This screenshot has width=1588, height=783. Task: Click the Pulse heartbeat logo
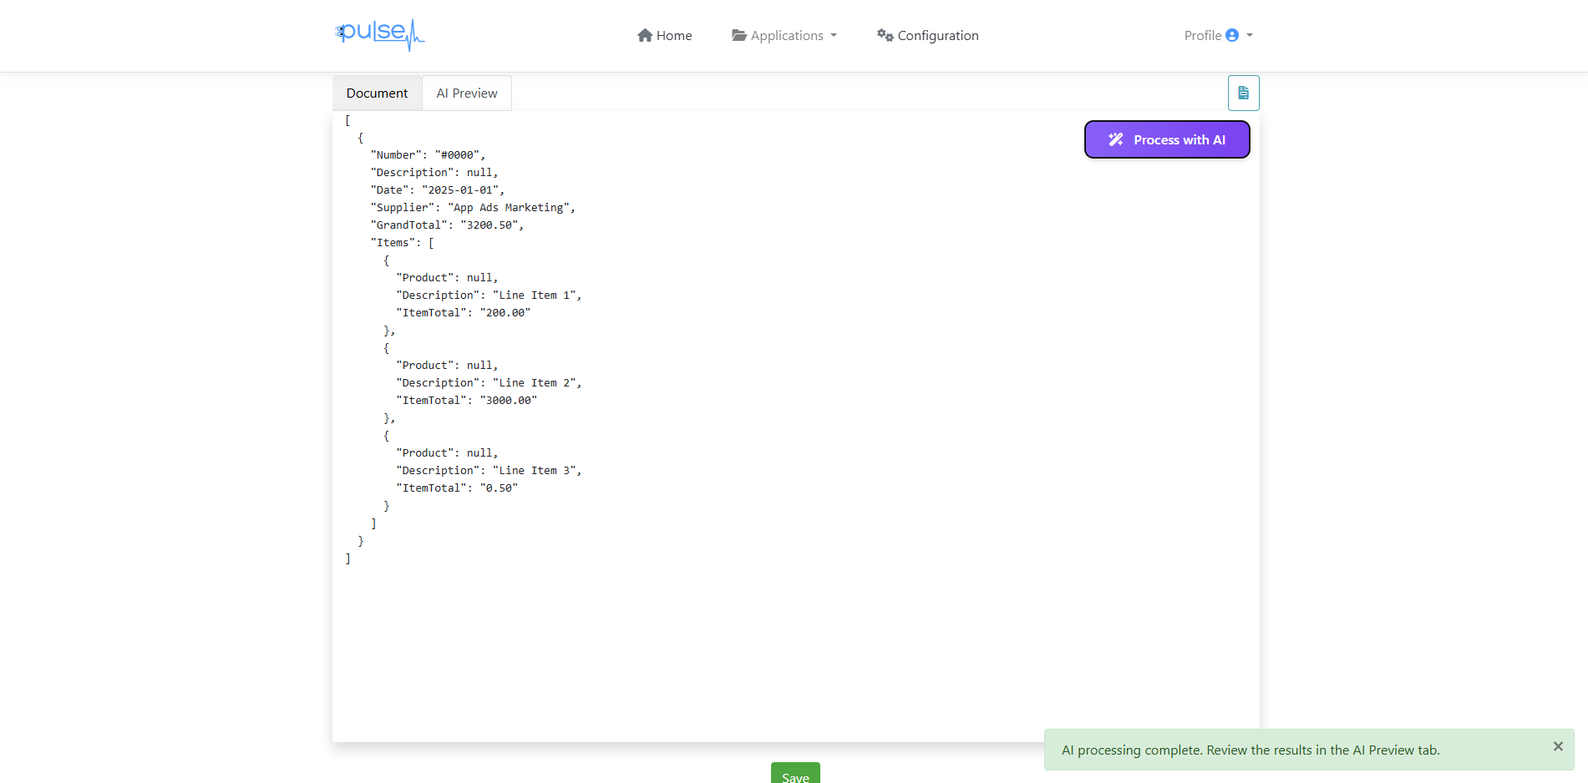tap(380, 35)
